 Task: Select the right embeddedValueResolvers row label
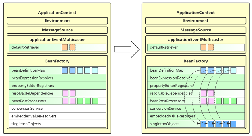tap(172, 116)
